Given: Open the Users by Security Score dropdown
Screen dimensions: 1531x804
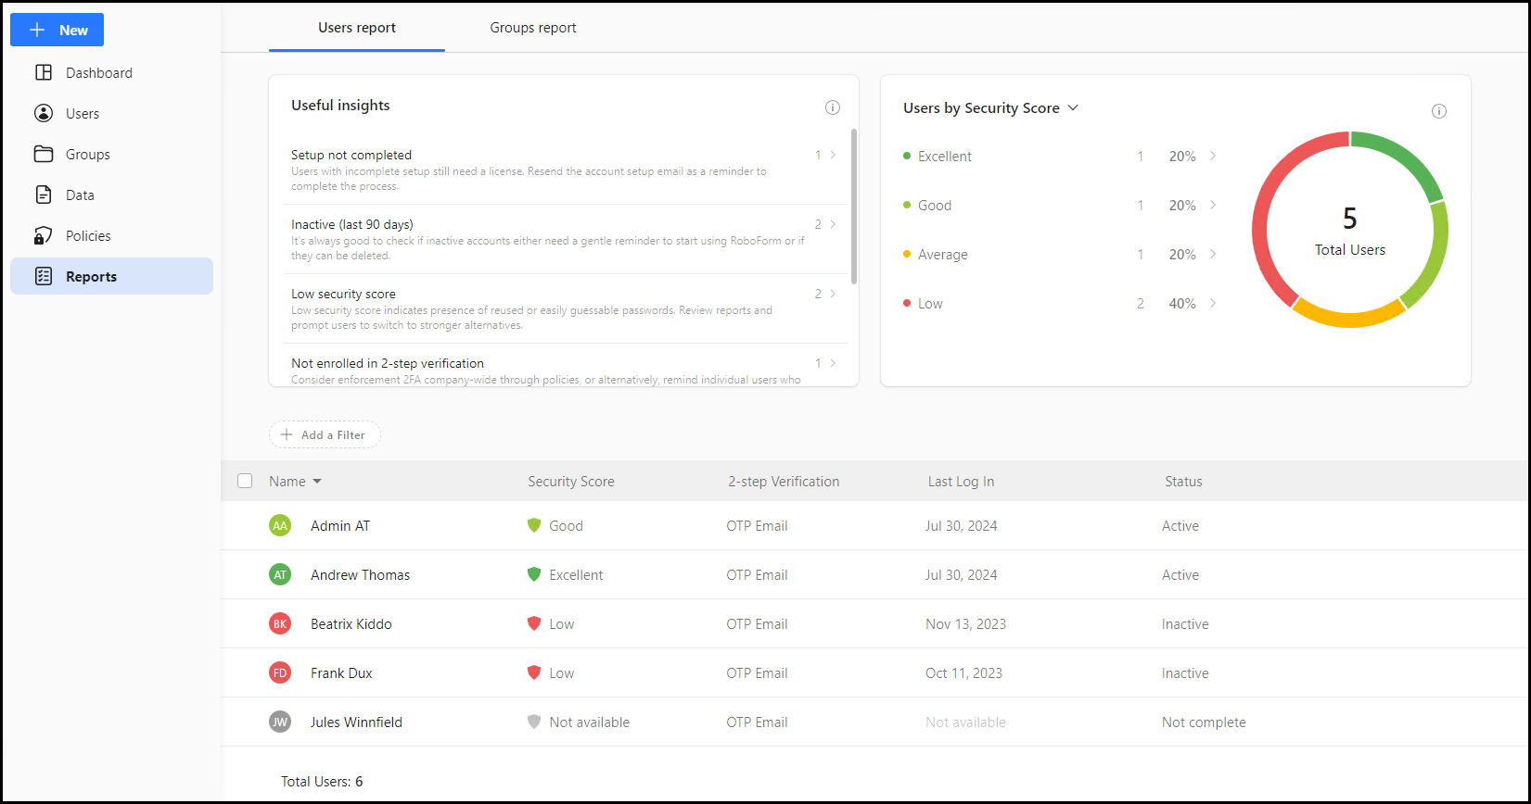Looking at the screenshot, I should [1073, 108].
